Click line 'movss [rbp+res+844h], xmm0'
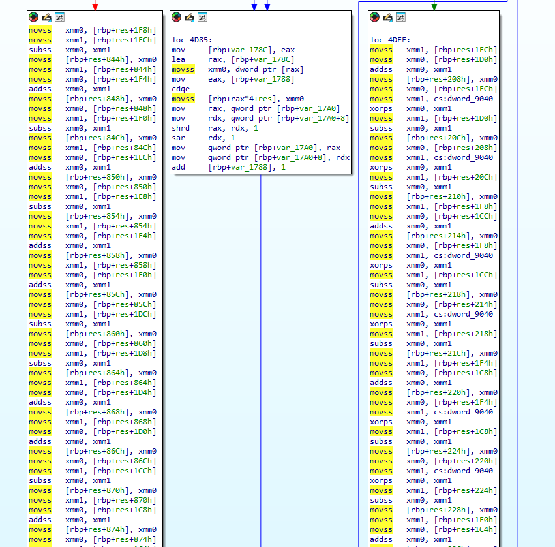555x547 pixels. point(93,59)
